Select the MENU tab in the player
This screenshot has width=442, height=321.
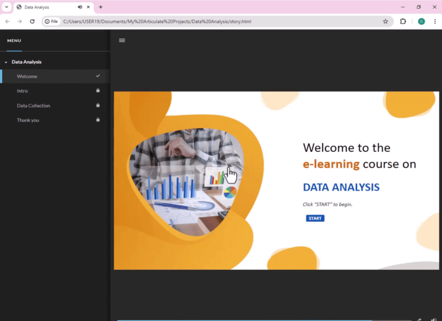(x=14, y=40)
